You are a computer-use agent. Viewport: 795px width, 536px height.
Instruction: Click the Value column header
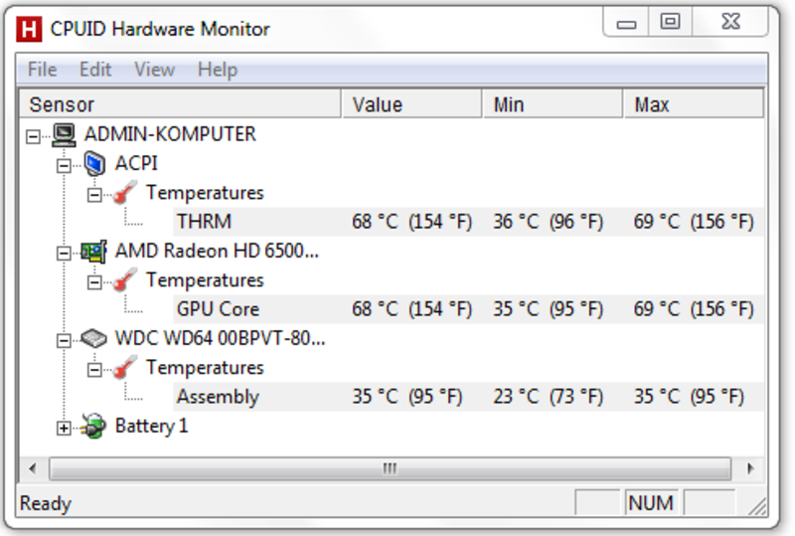[x=411, y=104]
